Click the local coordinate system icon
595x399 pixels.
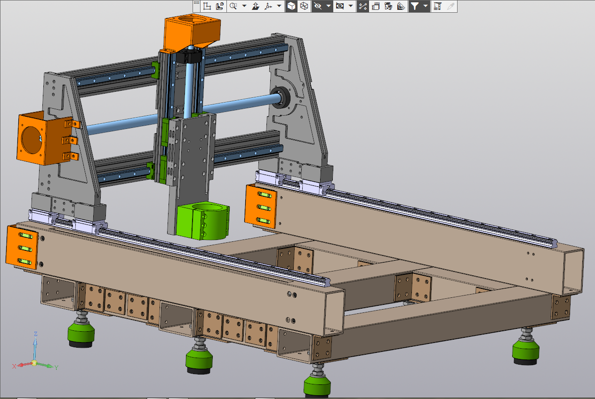pyautogui.click(x=220, y=7)
